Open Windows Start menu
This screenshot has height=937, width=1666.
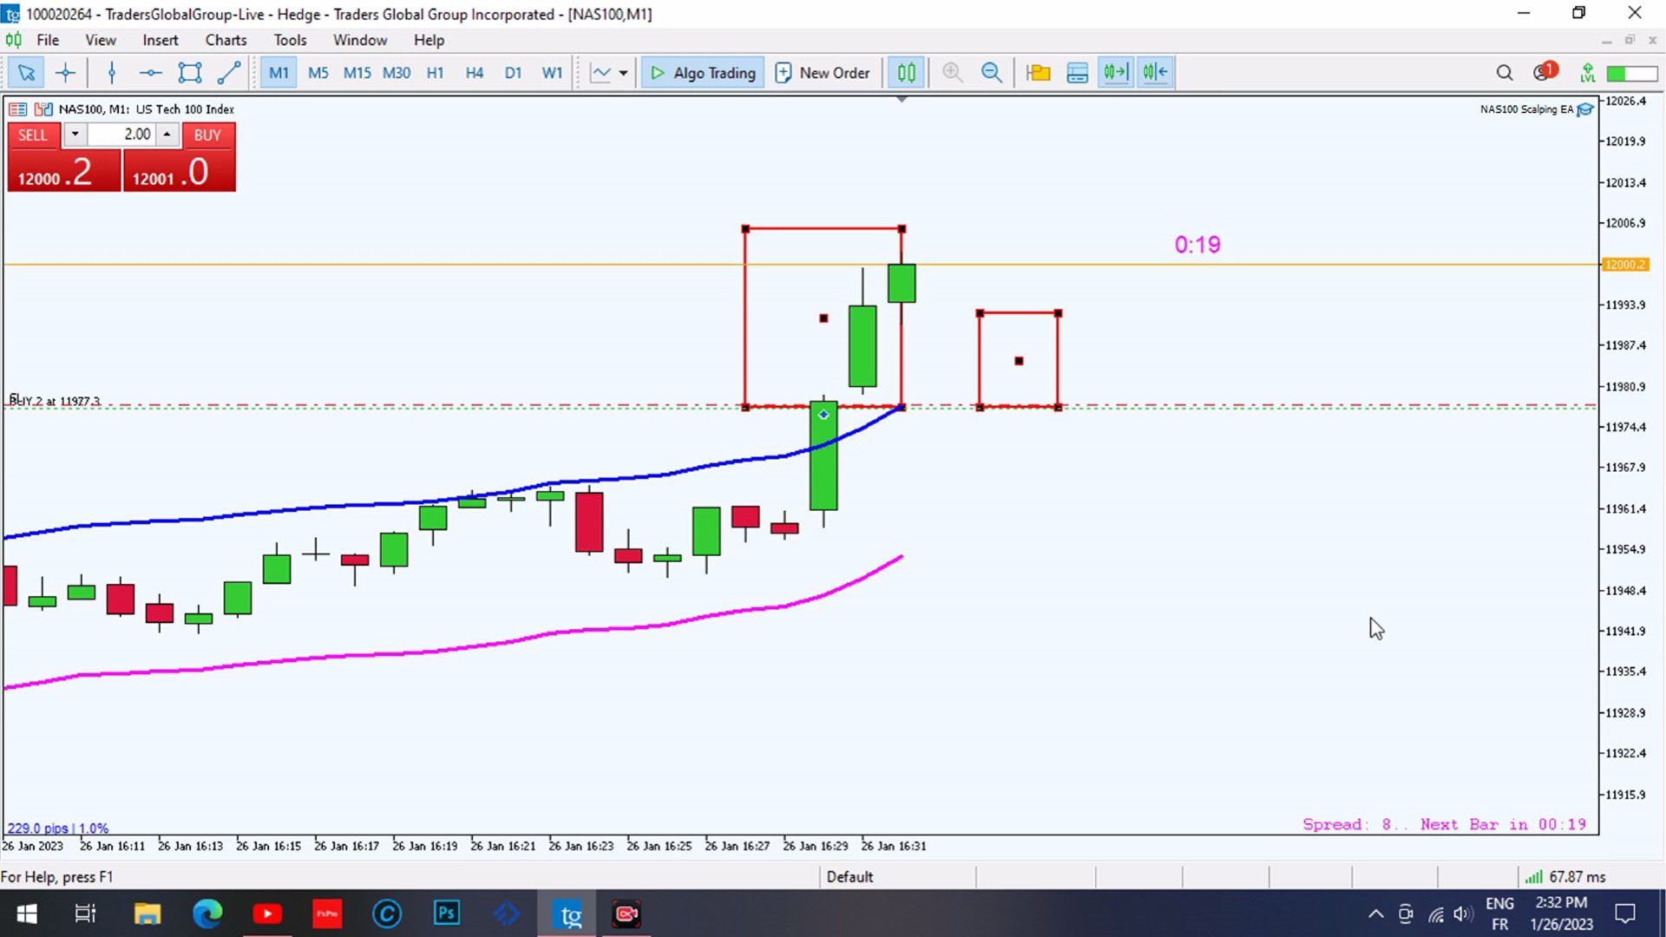[x=27, y=914]
